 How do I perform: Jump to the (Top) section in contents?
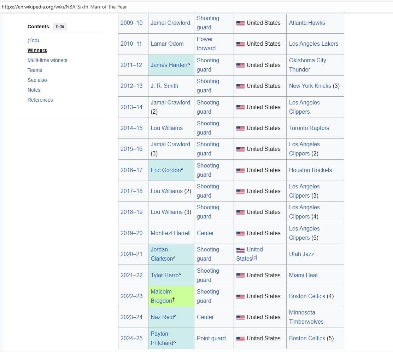coord(33,40)
